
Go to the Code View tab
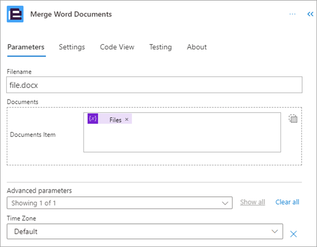click(117, 47)
